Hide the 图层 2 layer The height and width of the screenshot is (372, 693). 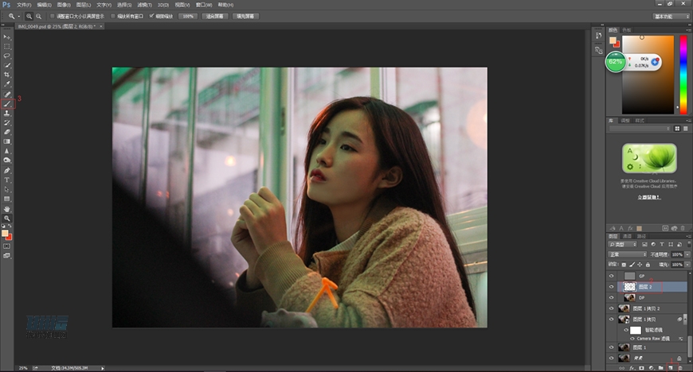(x=612, y=286)
